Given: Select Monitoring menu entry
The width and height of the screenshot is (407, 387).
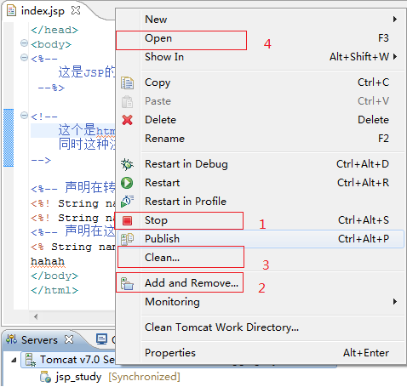Looking at the screenshot, I should (x=261, y=302).
